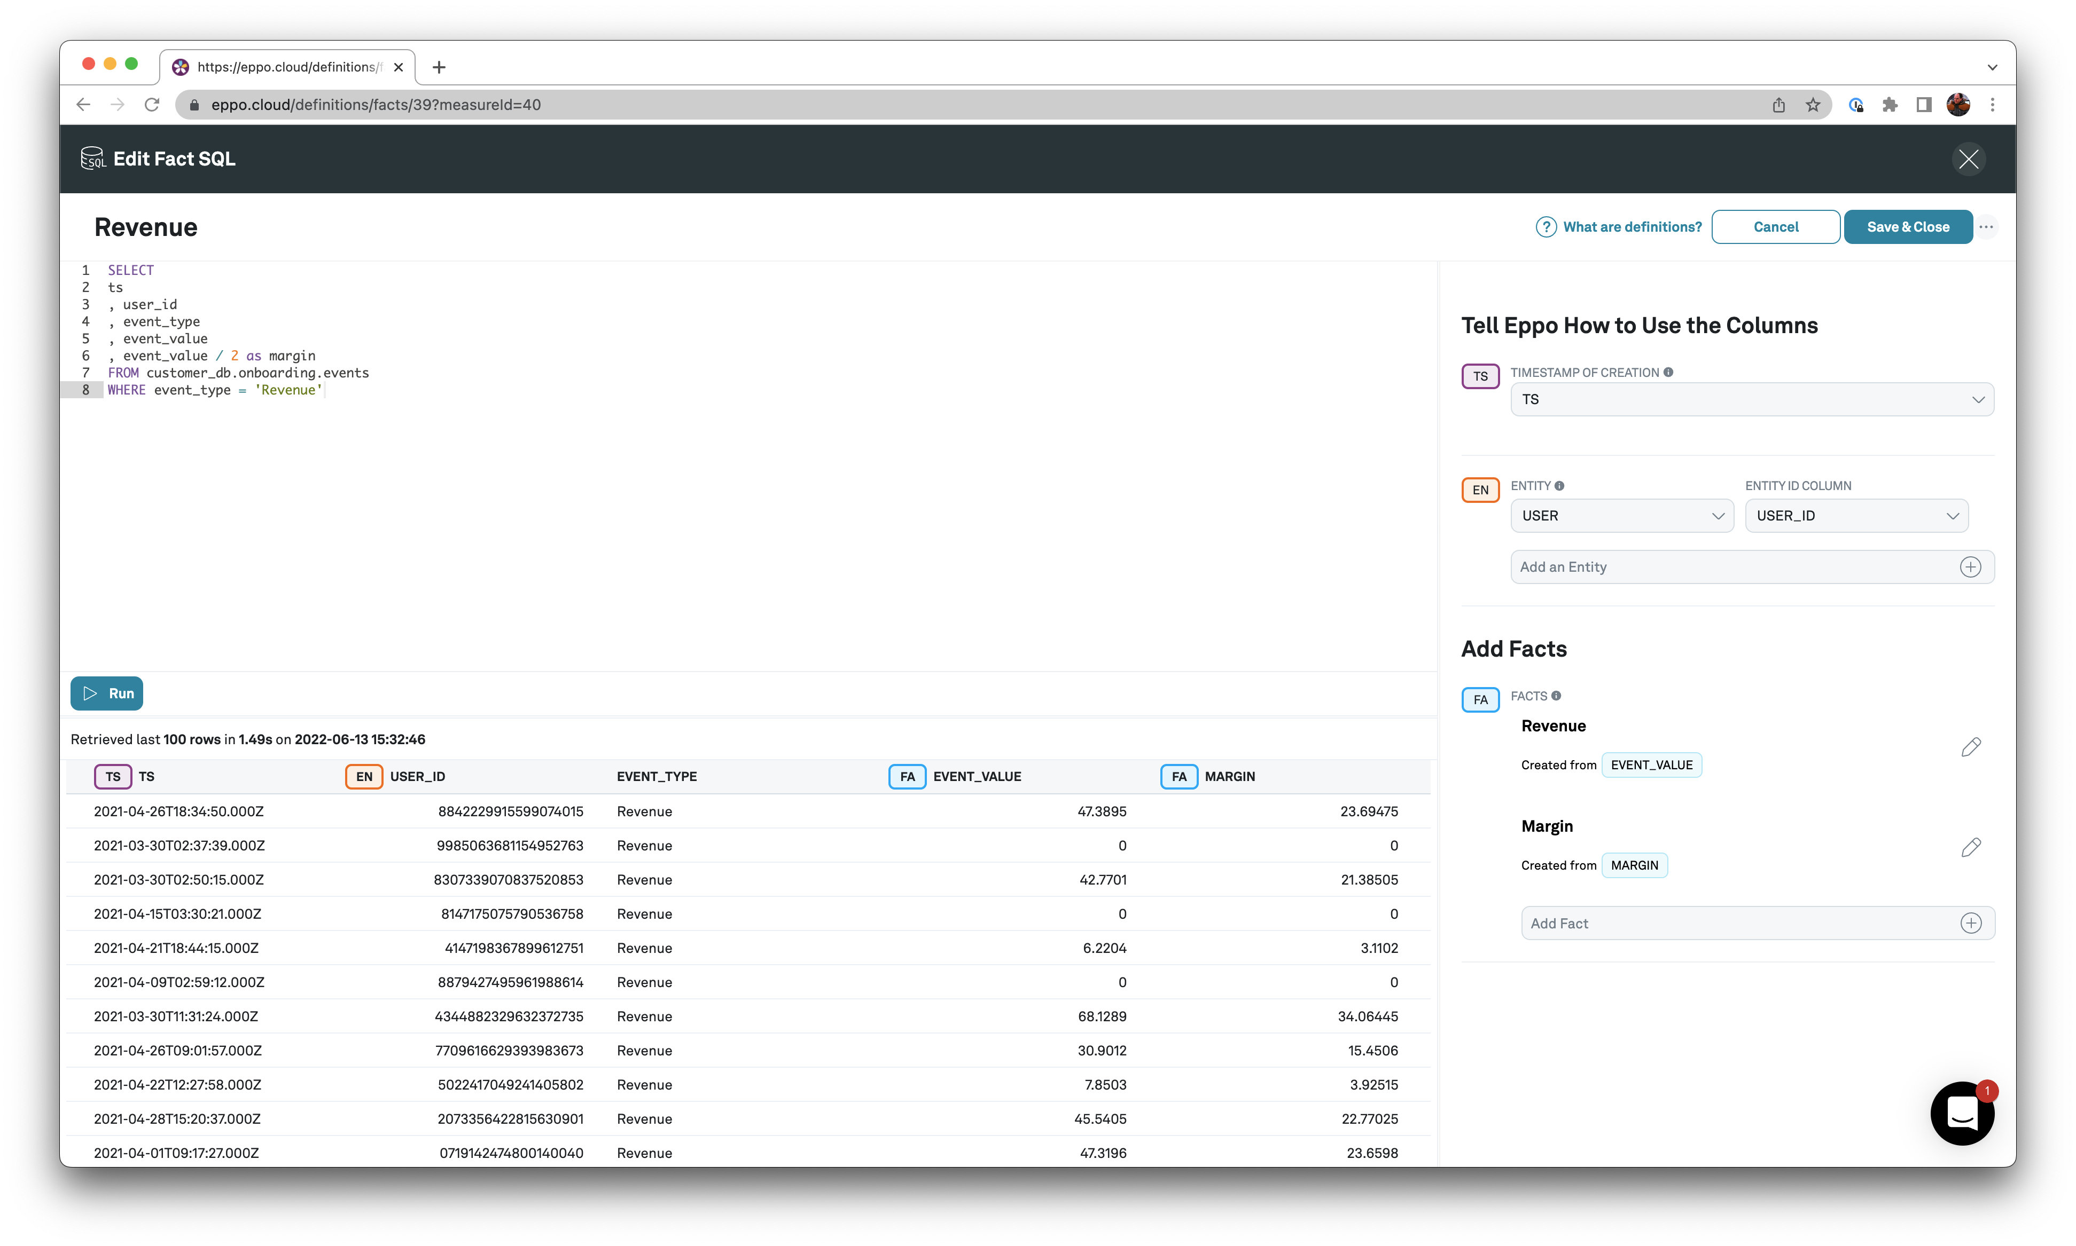Click the Save & Close button
2076x1246 pixels.
tap(1908, 227)
